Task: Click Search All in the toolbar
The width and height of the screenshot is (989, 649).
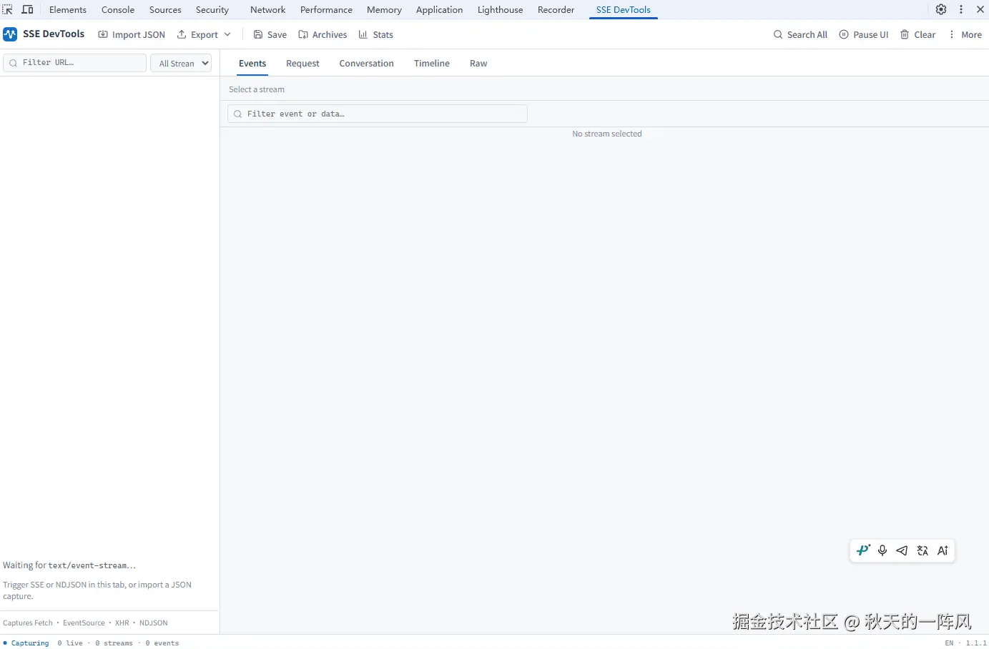Action: (800, 34)
